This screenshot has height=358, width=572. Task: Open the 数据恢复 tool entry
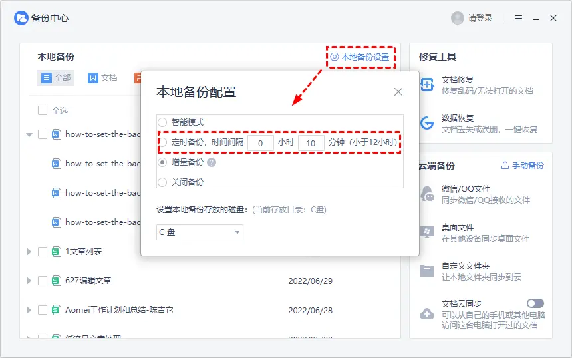point(480,124)
